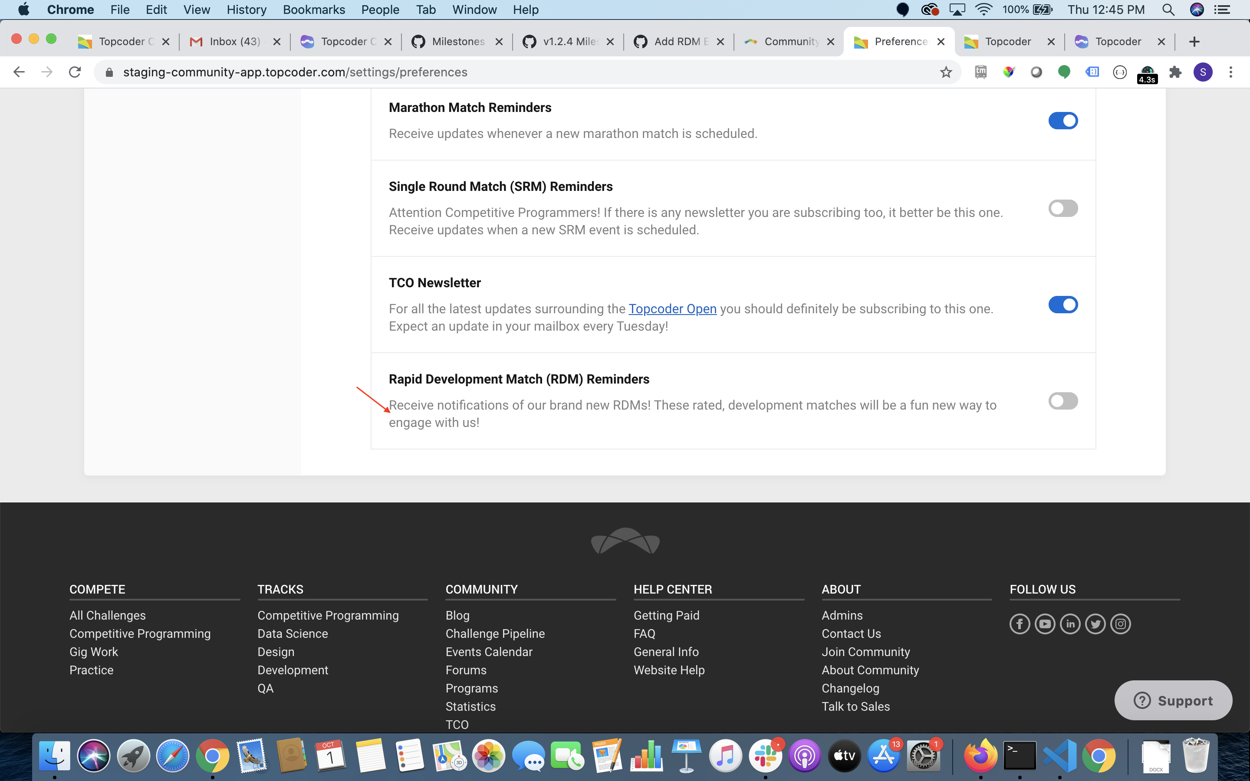Viewport: 1250px width, 781px height.
Task: Open Terminal from the dock
Action: point(1020,756)
